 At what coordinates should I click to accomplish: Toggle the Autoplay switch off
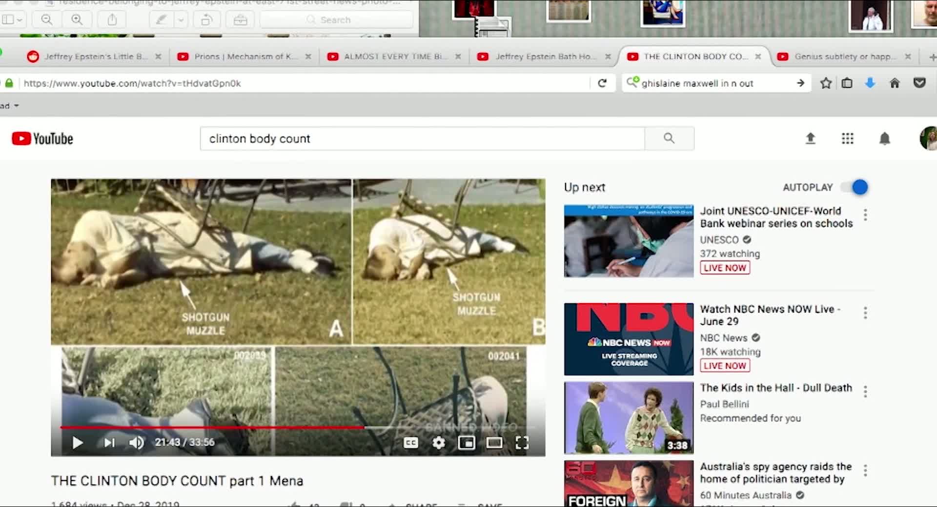coord(856,187)
